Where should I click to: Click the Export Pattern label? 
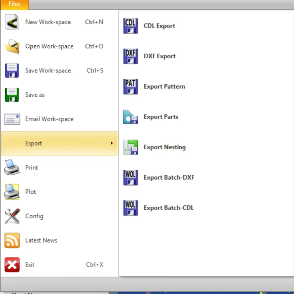[x=165, y=87]
